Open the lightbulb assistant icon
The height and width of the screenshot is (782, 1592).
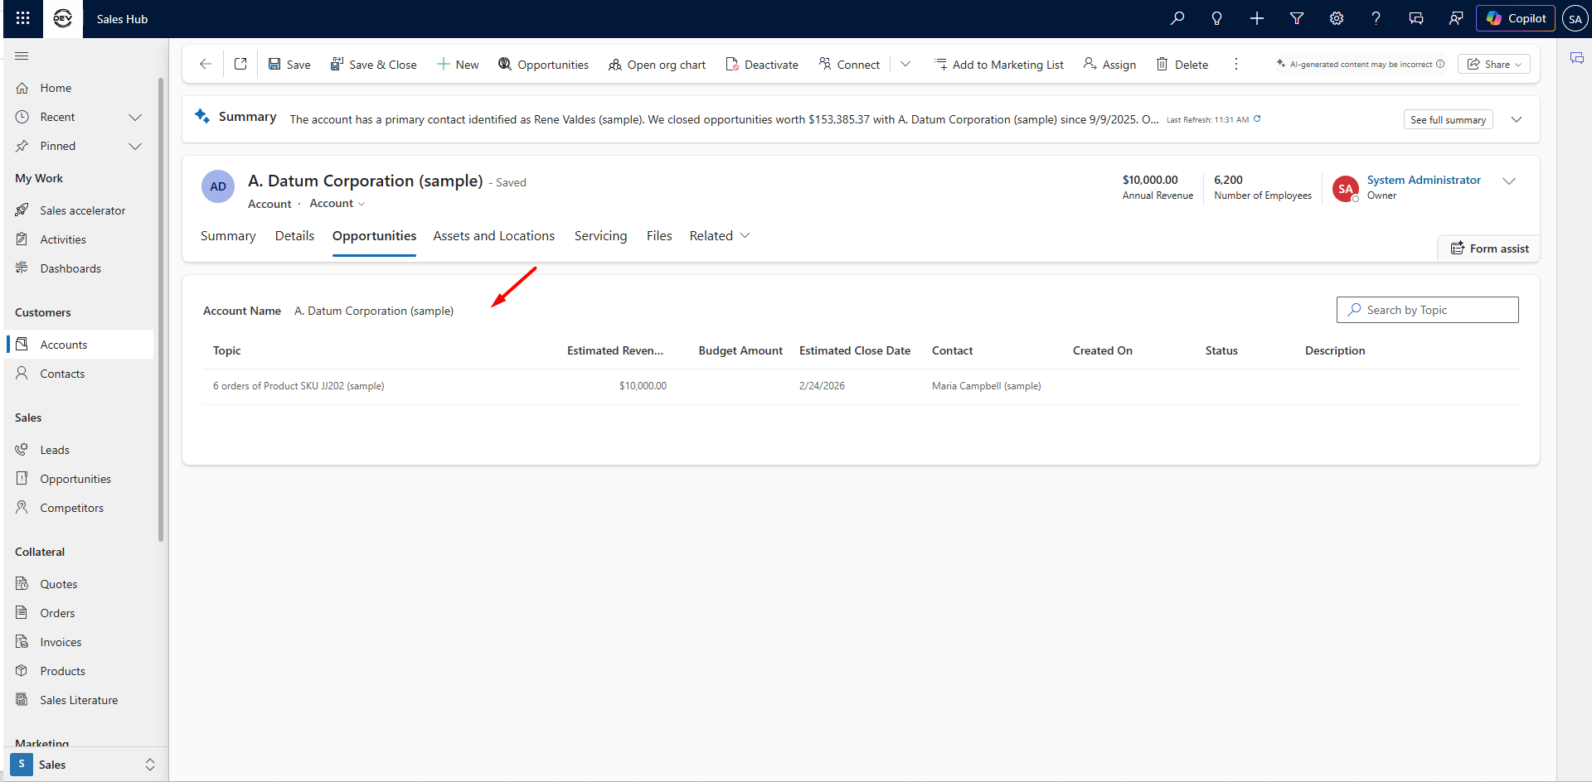[1216, 18]
